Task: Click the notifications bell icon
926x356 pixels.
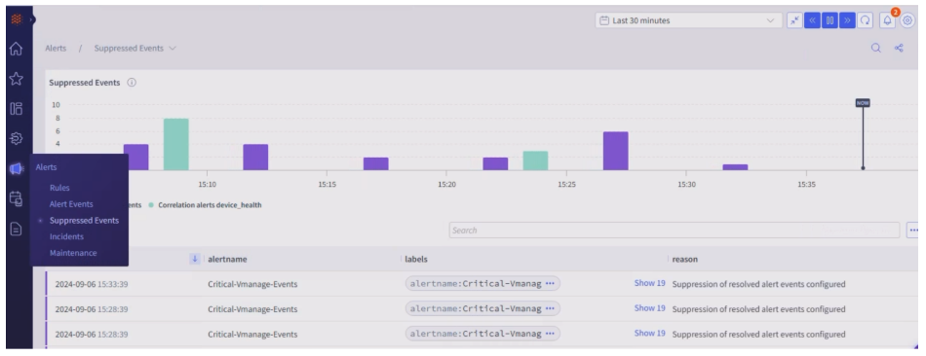Action: 887,20
